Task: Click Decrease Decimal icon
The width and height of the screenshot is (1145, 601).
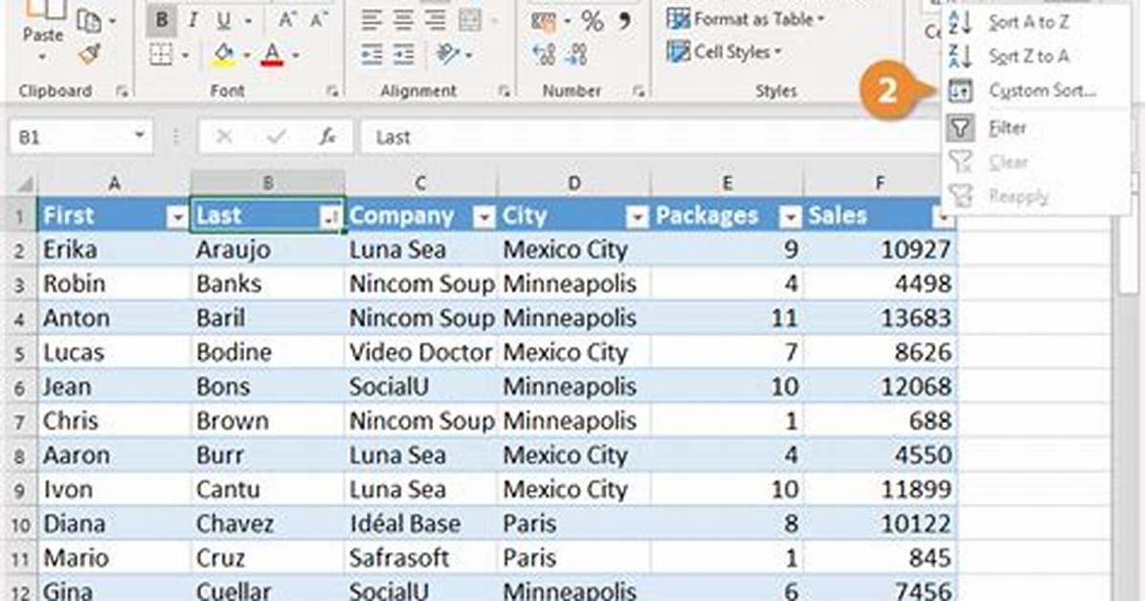Action: pyautogui.click(x=577, y=54)
